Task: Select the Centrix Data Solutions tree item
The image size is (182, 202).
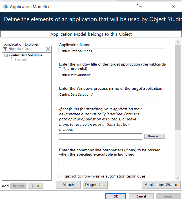Action: [26, 55]
